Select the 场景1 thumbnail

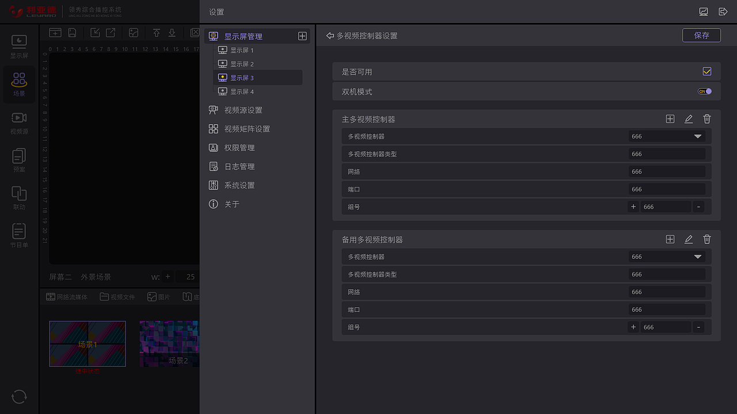[x=88, y=344]
